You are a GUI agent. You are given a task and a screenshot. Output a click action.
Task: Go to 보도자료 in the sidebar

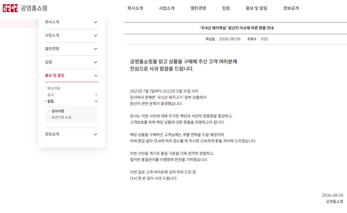(54, 88)
